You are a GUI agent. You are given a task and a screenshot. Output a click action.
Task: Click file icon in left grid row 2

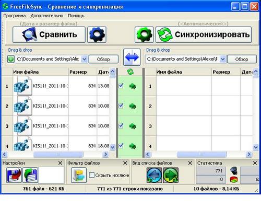(x=23, y=106)
